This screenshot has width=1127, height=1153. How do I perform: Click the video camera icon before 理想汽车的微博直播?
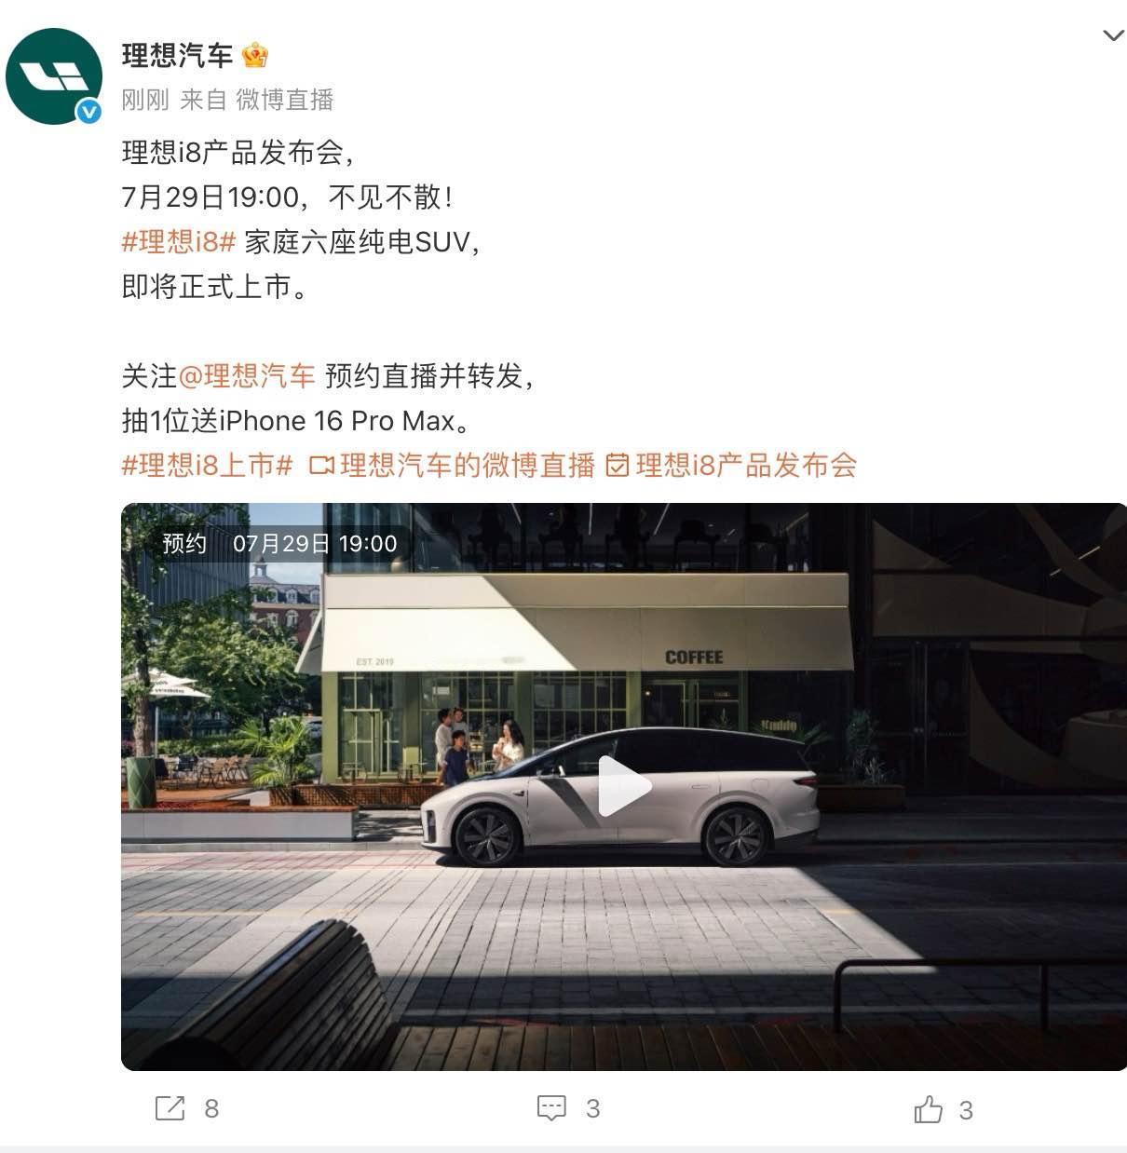[x=321, y=466]
